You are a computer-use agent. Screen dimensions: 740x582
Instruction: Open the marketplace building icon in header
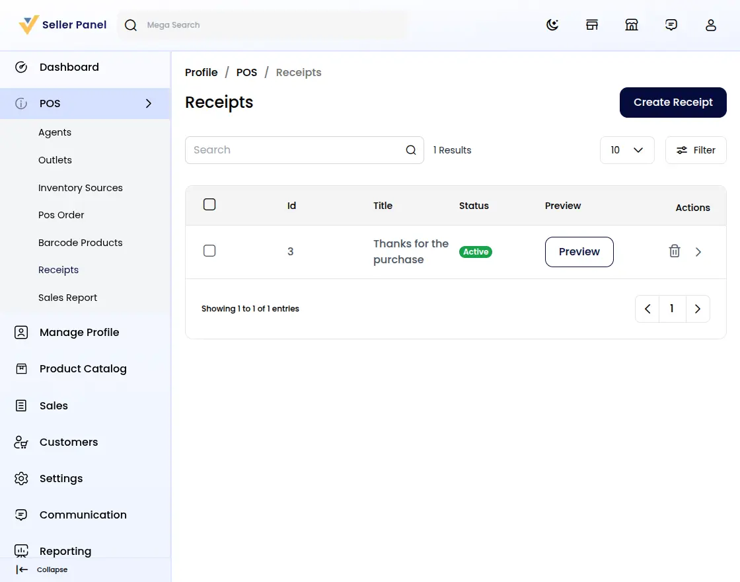tap(632, 24)
